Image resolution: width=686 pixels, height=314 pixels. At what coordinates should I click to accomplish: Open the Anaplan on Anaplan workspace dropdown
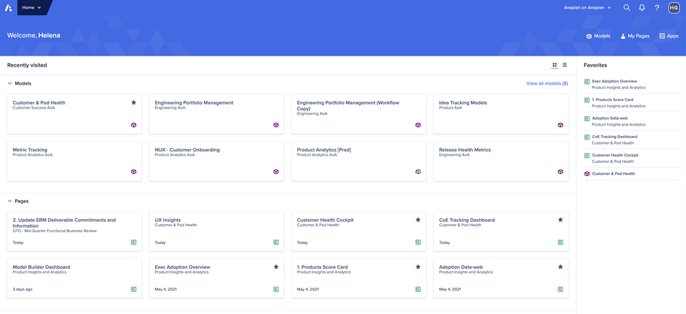coord(588,8)
